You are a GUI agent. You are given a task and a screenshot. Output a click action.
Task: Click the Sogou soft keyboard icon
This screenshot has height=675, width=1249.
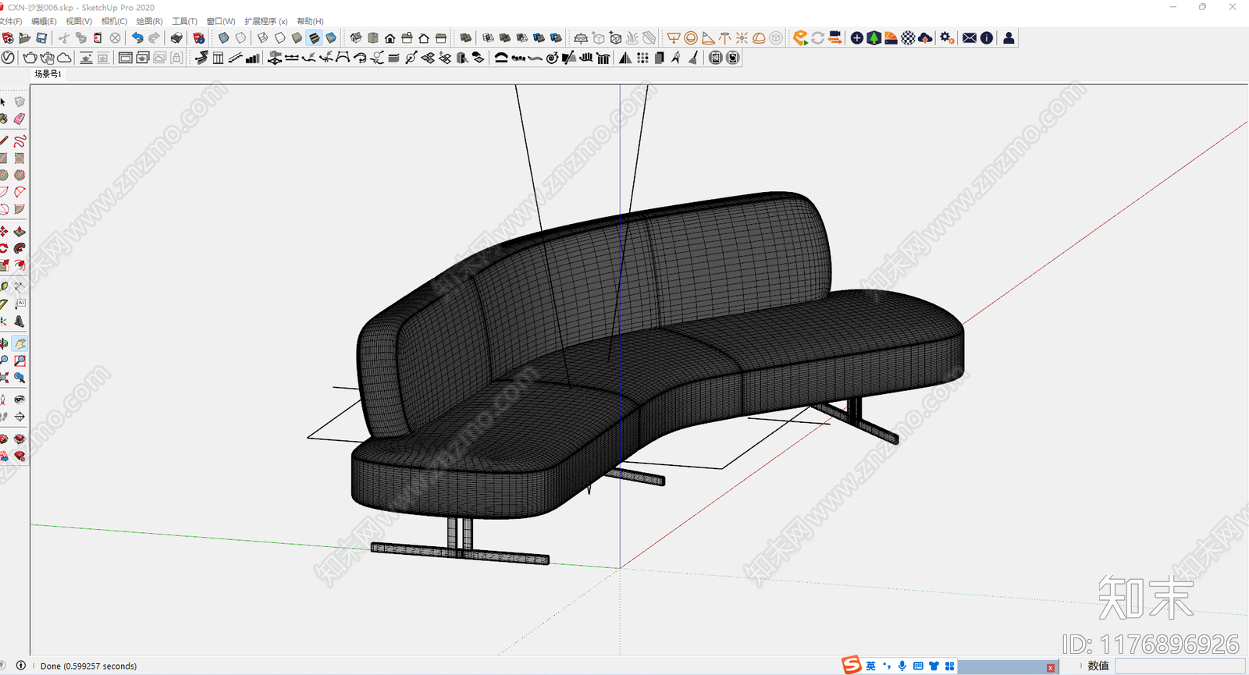click(918, 666)
